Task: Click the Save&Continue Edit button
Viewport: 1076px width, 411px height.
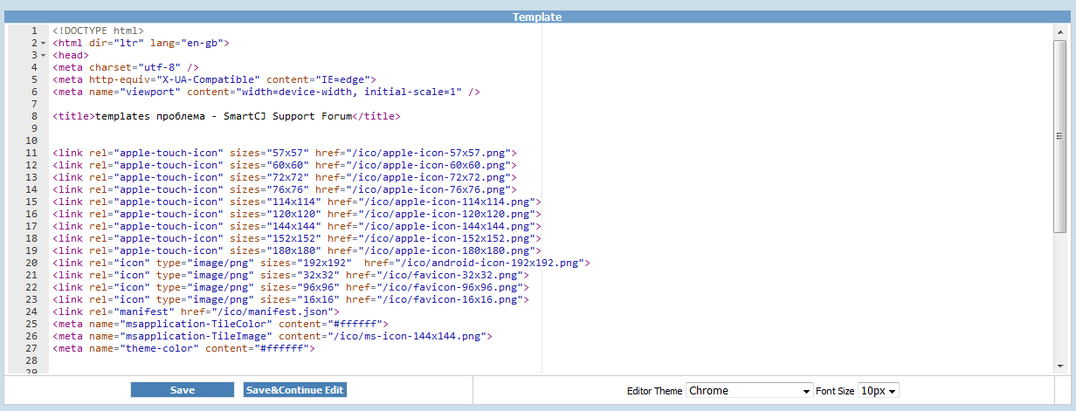Action: coord(295,390)
